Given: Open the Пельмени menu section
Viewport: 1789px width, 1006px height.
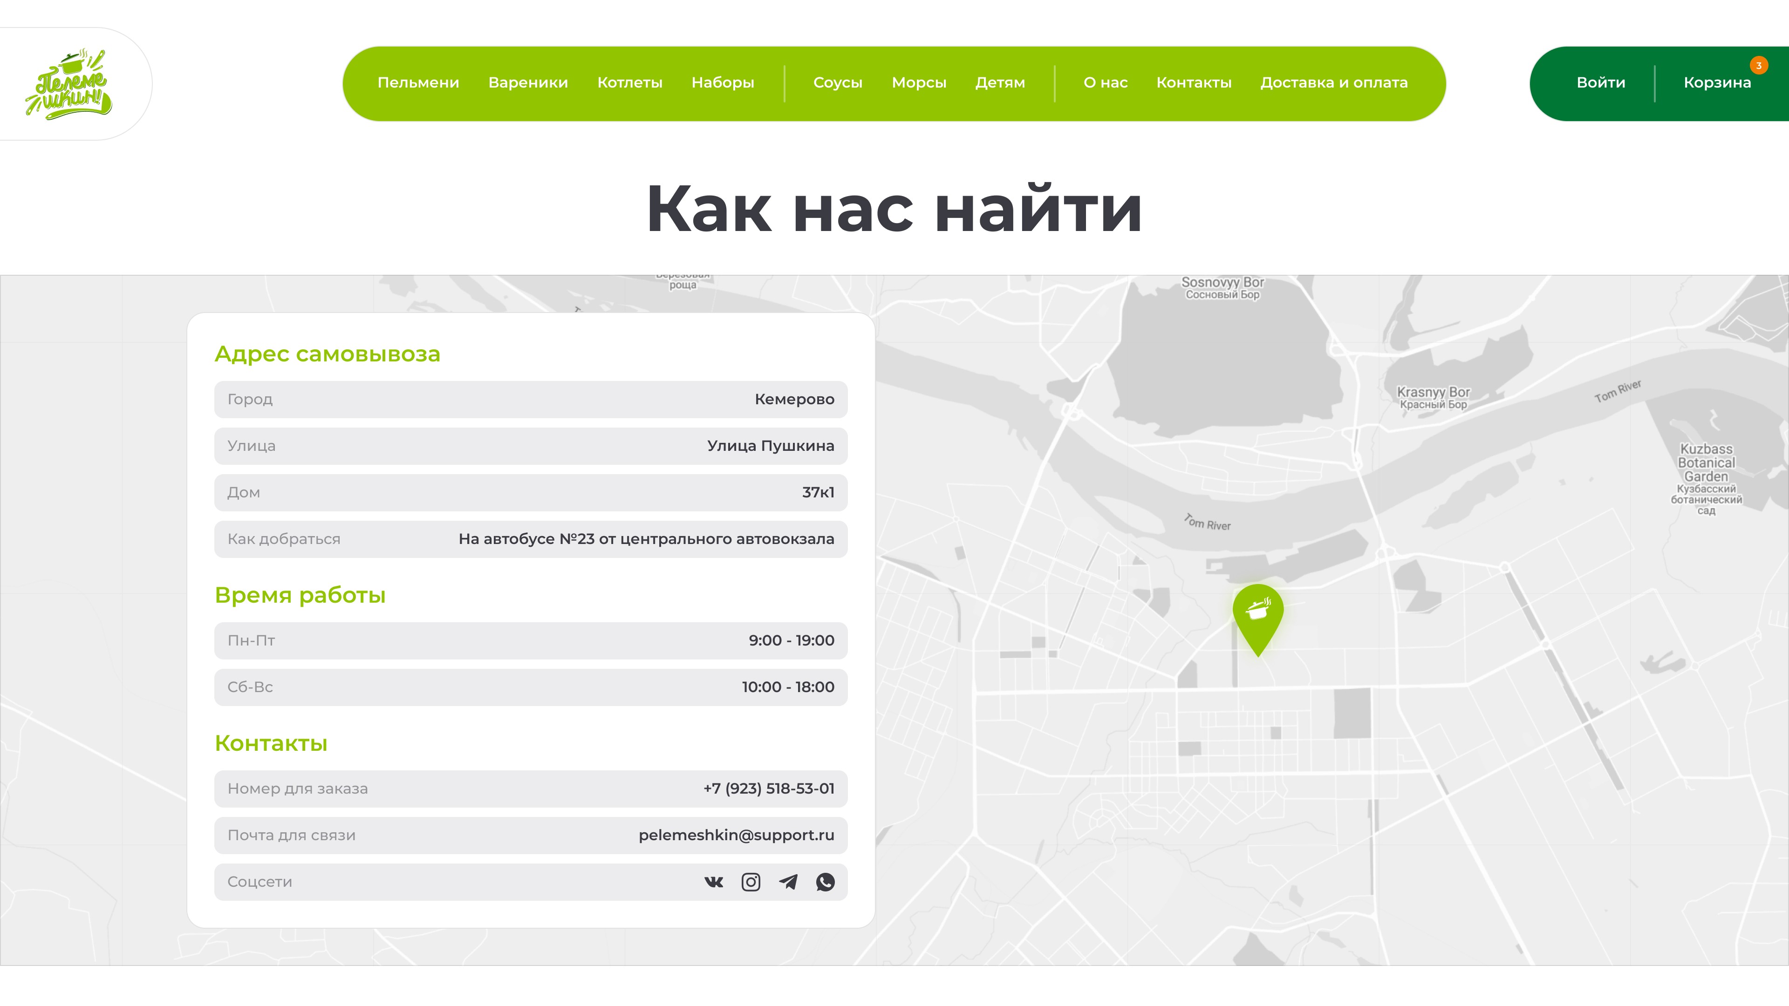Looking at the screenshot, I should click(418, 82).
